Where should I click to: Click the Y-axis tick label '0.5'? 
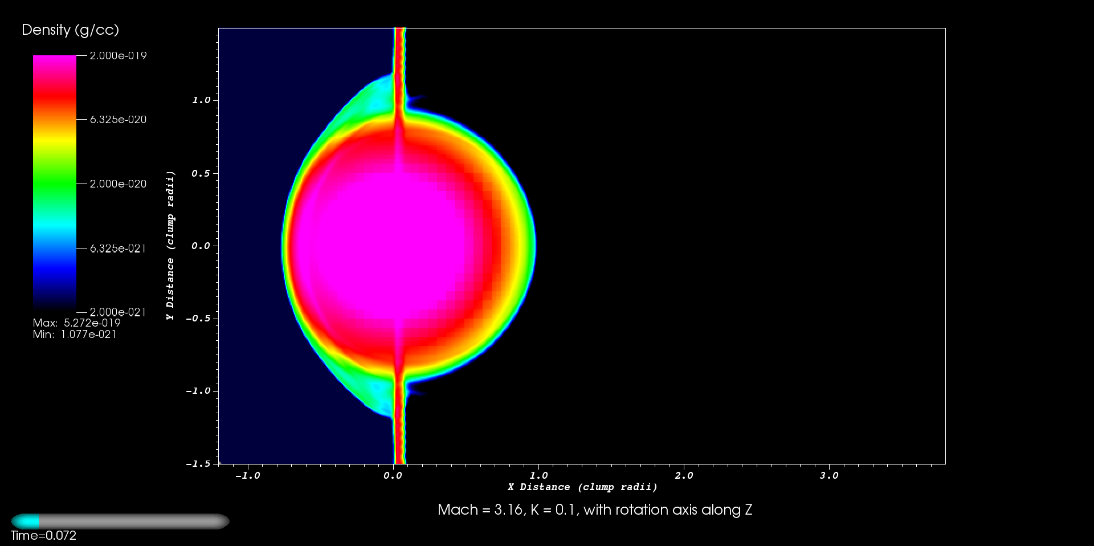pyautogui.click(x=201, y=173)
